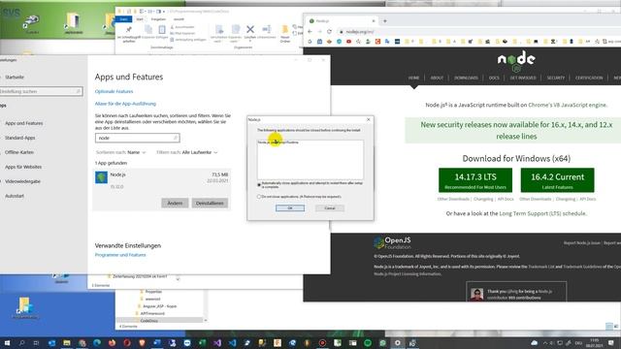
Task: Download Node.js 16.4.2 Current
Action: pyautogui.click(x=557, y=180)
